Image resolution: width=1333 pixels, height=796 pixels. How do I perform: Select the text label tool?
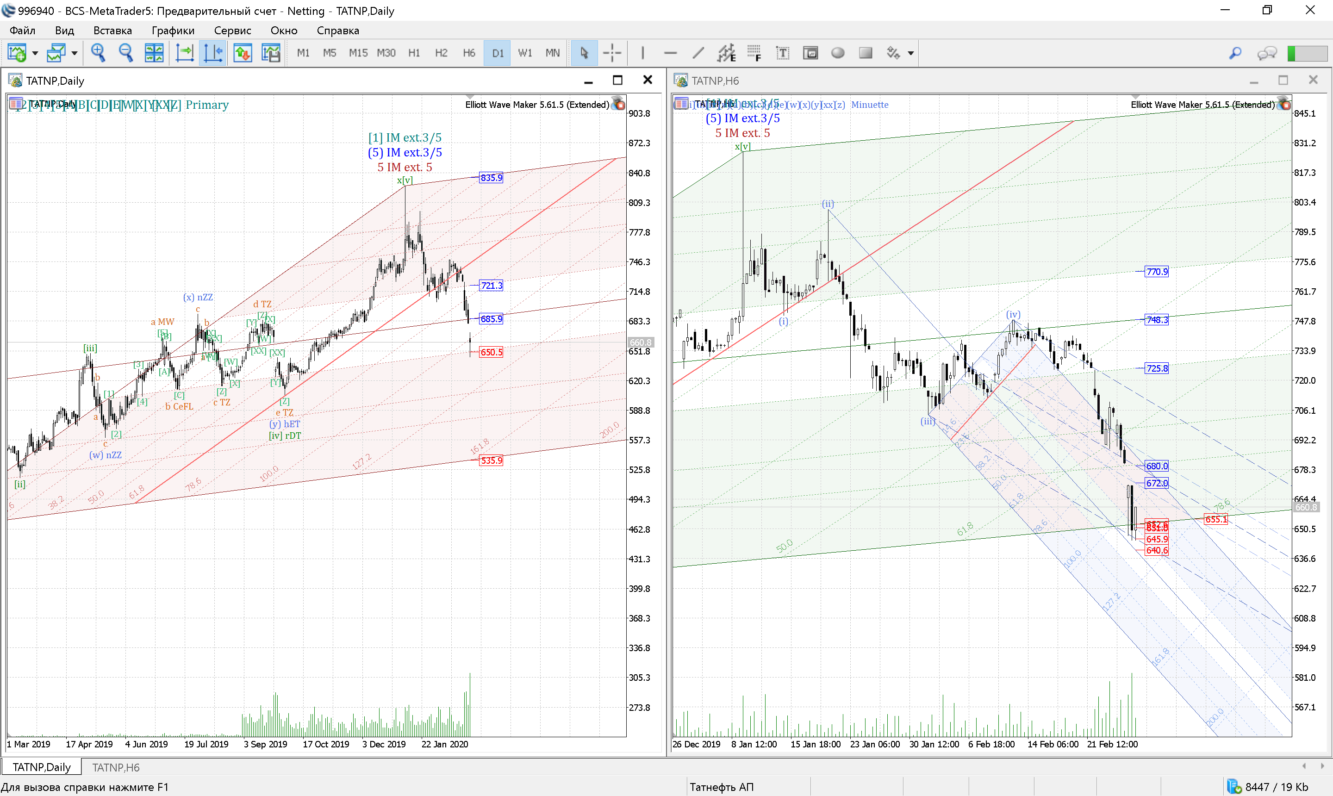[x=783, y=53]
